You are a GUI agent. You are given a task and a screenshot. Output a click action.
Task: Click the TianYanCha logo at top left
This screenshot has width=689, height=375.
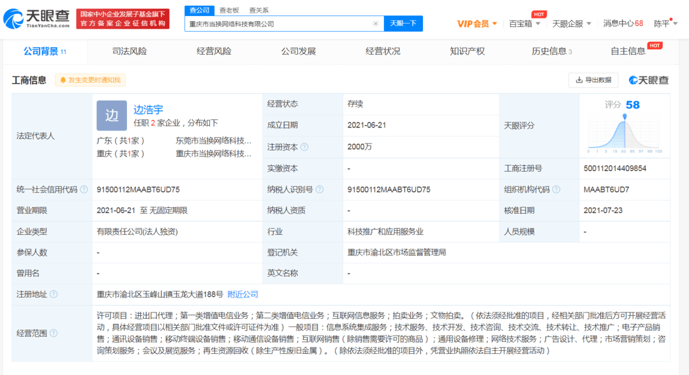click(x=36, y=18)
